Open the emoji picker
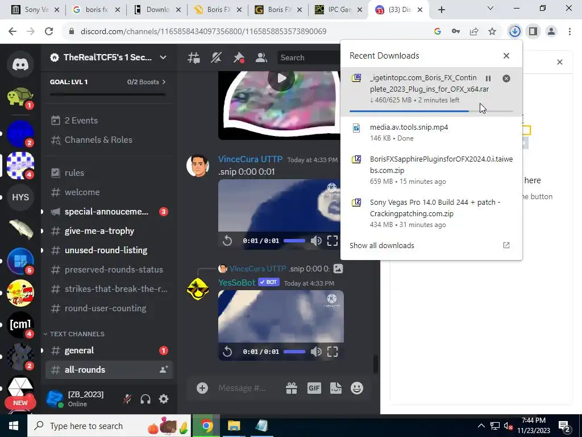 click(357, 388)
